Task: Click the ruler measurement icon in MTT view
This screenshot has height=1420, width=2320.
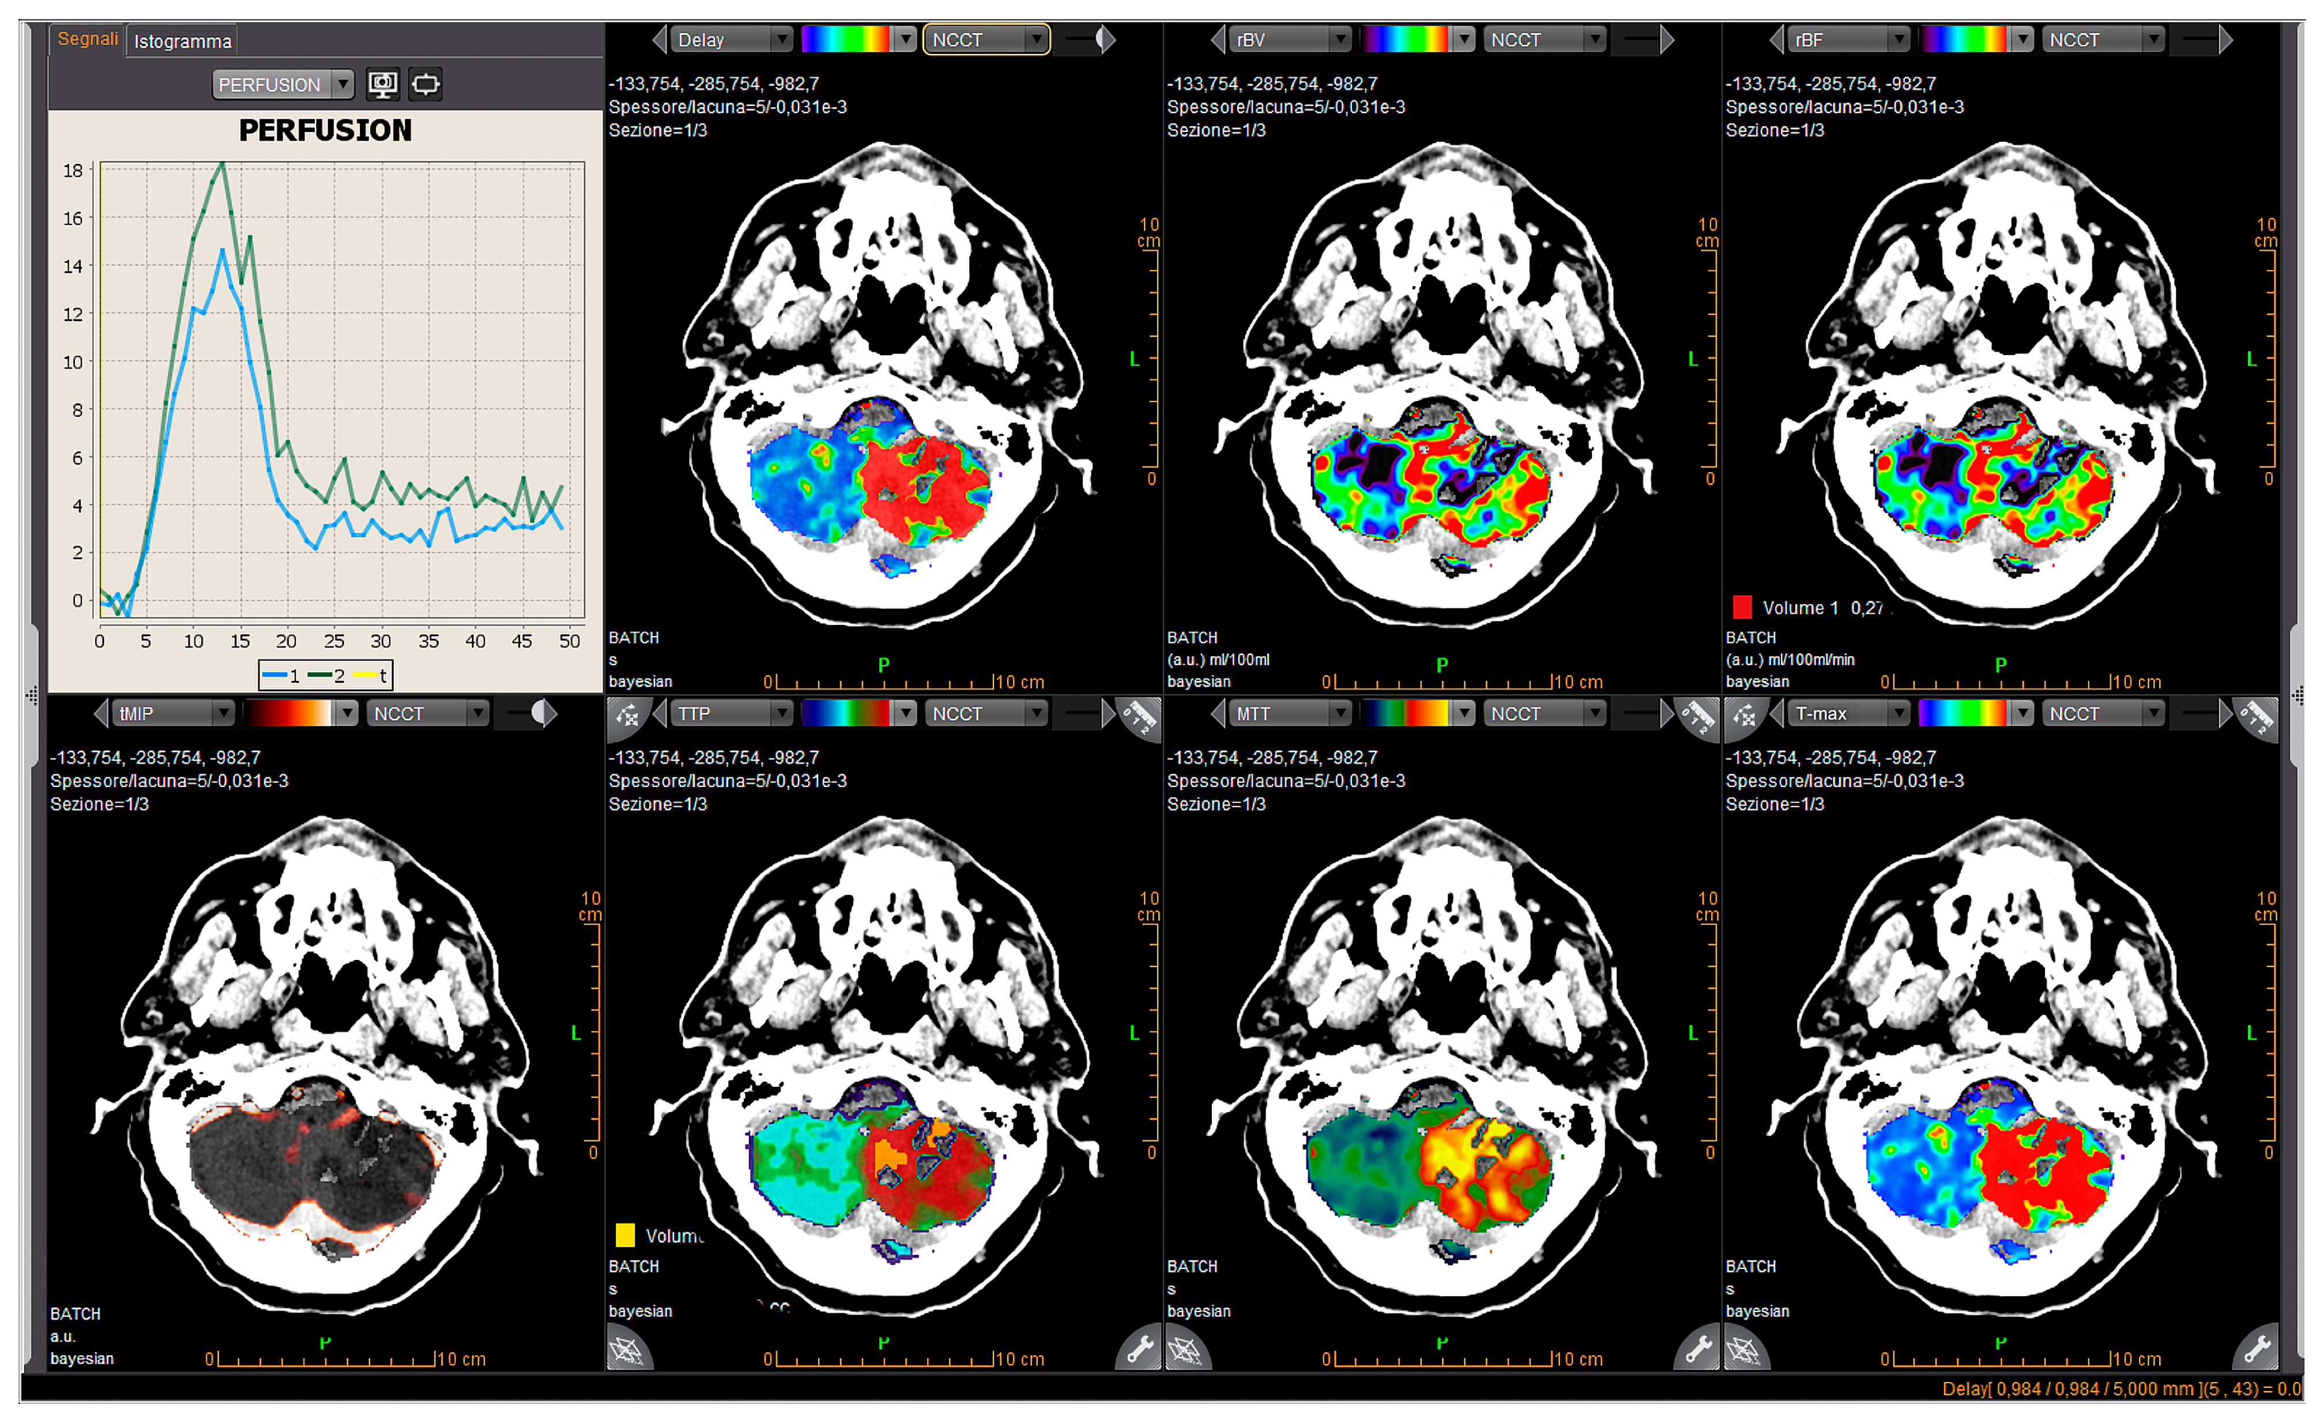Action: (1698, 718)
